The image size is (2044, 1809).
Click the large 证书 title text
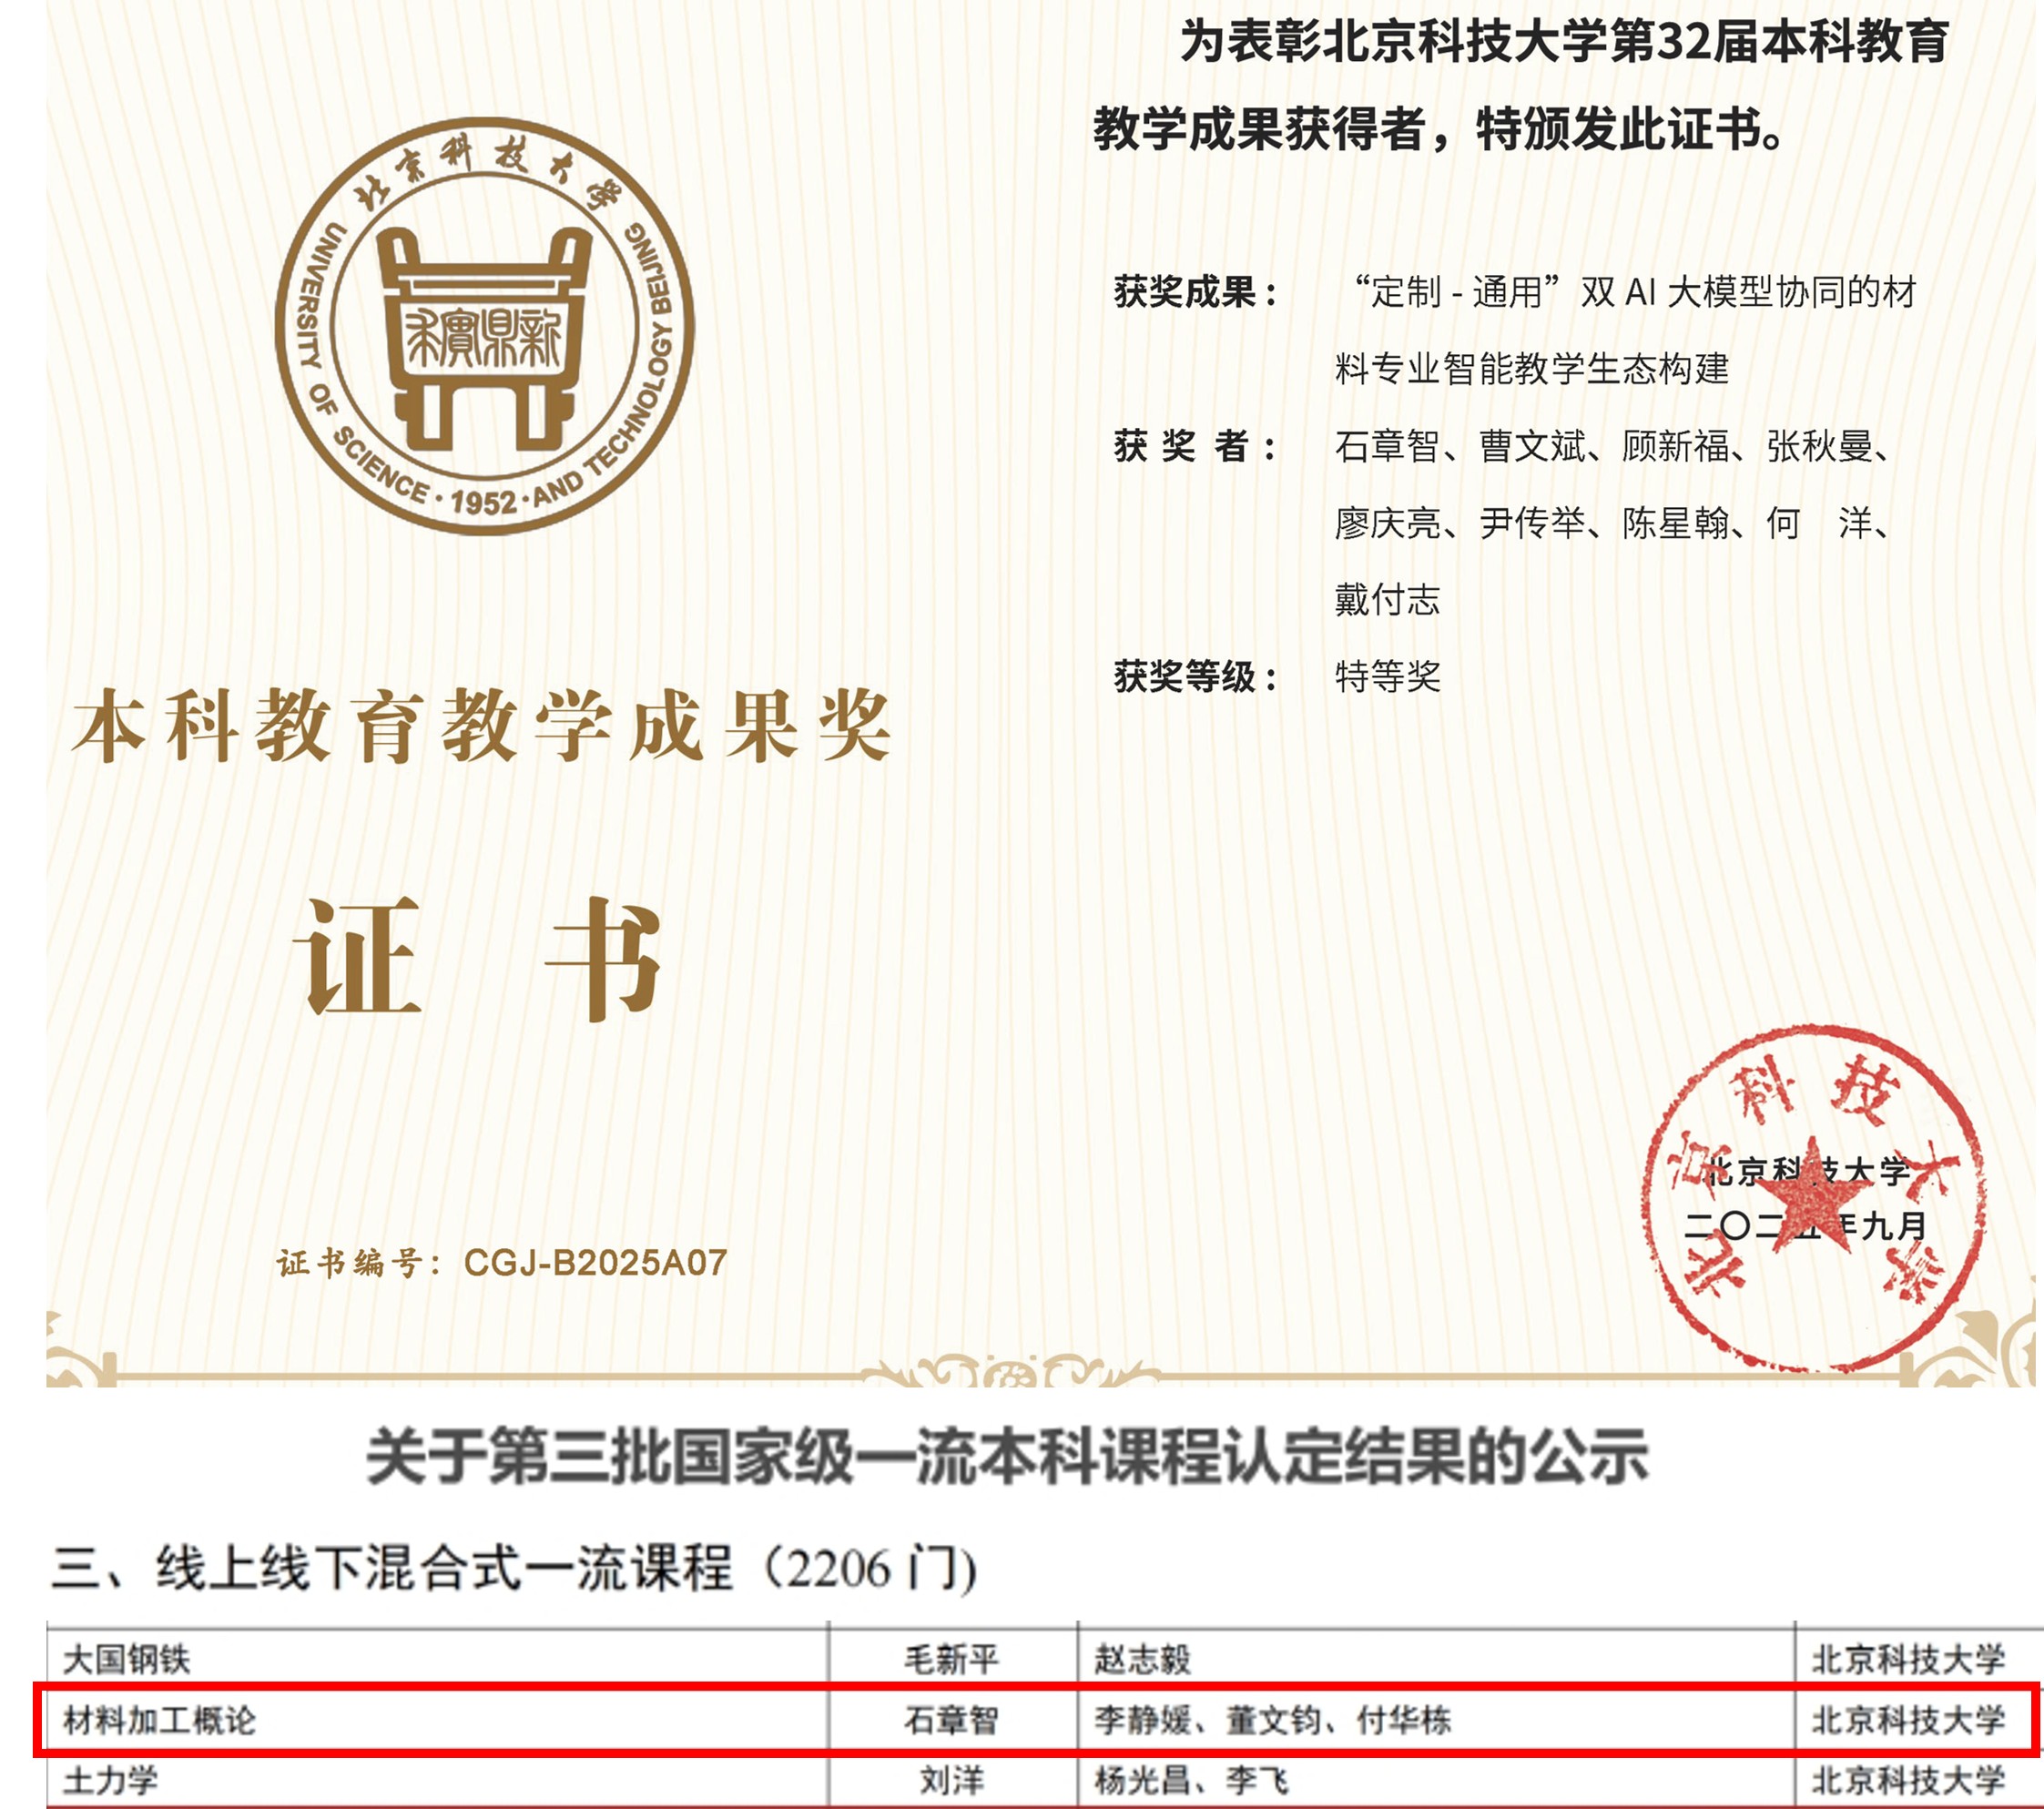[x=477, y=957]
